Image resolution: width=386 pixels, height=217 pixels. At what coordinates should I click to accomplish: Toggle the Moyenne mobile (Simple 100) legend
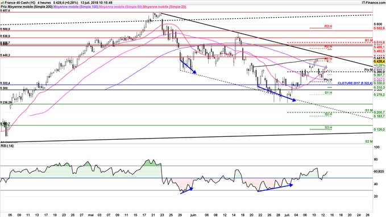point(76,7)
